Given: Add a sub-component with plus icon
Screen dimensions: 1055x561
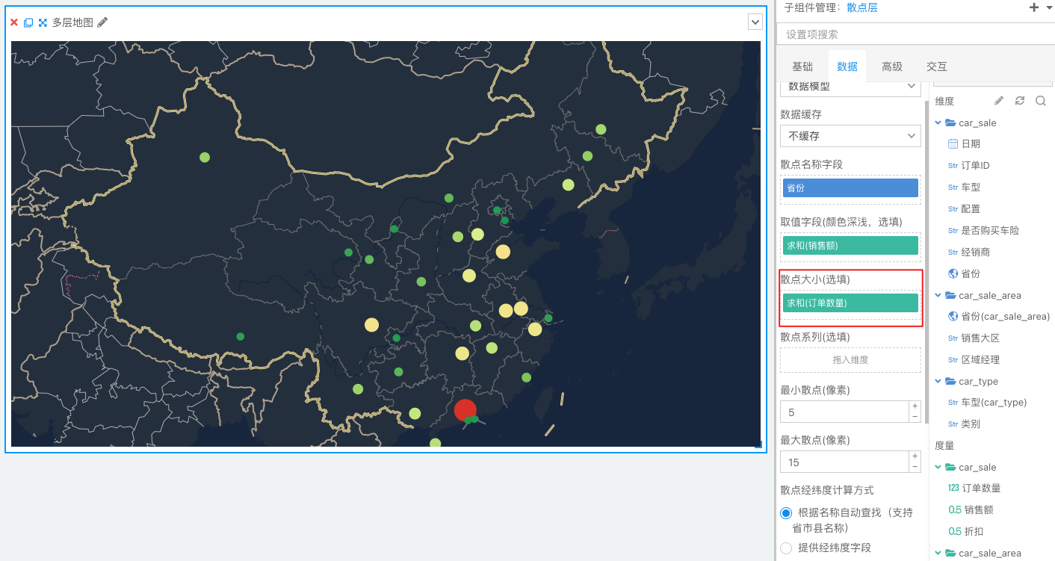Looking at the screenshot, I should (1034, 7).
